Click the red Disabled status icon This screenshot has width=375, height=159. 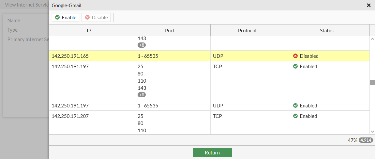(x=295, y=56)
